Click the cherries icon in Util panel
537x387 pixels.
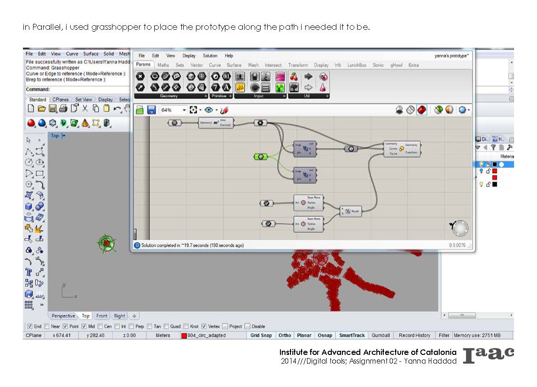[x=294, y=77]
